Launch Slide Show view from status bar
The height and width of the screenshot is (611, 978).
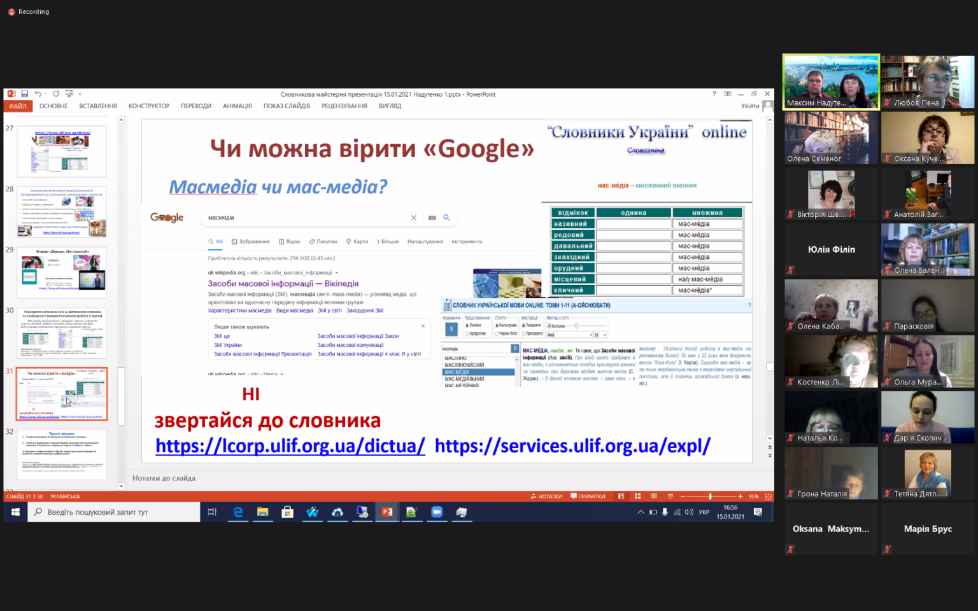point(670,496)
